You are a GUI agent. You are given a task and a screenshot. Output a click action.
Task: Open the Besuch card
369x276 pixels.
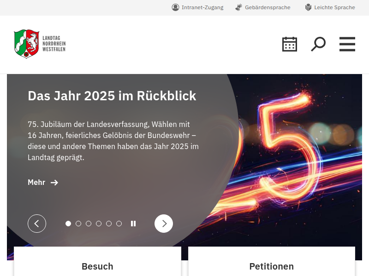tap(97, 261)
